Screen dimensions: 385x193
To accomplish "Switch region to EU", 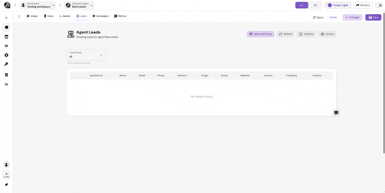I will point(302,5).
